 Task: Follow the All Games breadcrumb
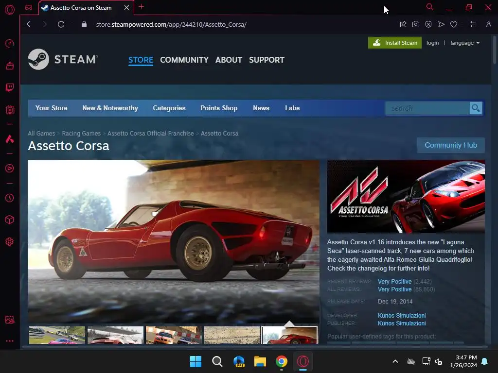coord(41,134)
